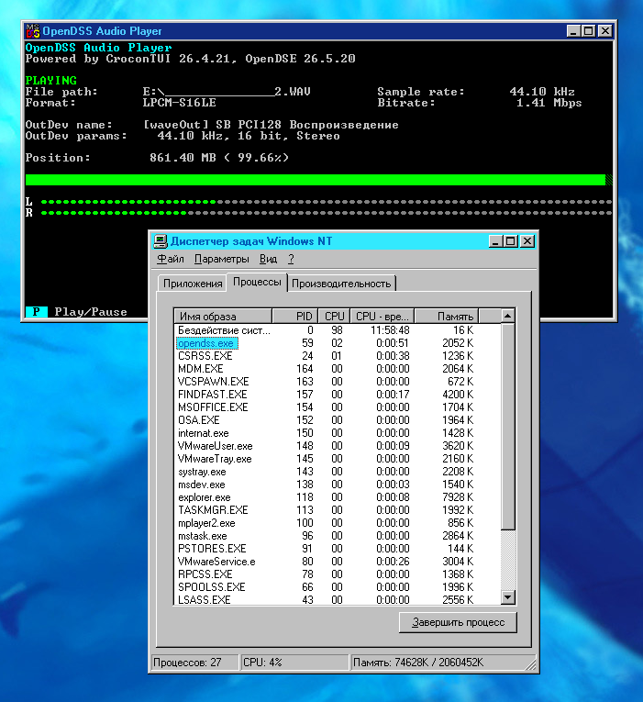The height and width of the screenshot is (702, 643).
Task: Sort by the Имя образа column header
Action: click(223, 316)
